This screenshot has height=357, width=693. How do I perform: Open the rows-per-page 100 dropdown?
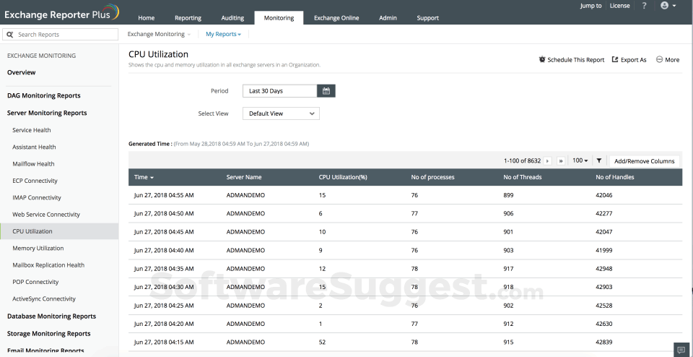(x=580, y=161)
